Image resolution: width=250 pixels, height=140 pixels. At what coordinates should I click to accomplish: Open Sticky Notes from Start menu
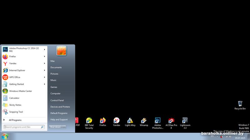tap(24, 105)
